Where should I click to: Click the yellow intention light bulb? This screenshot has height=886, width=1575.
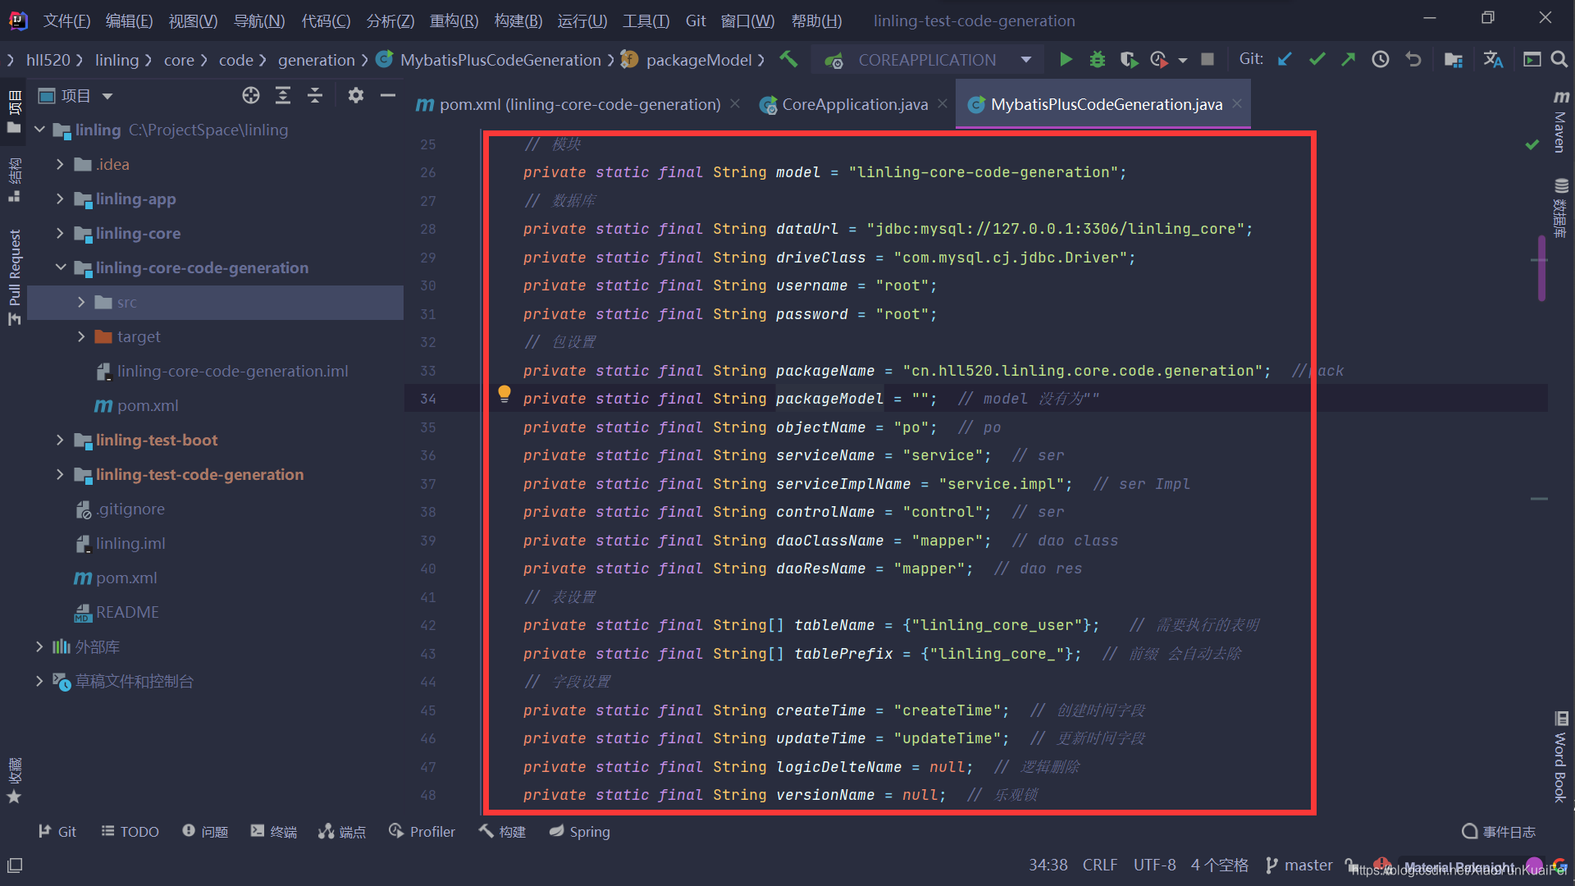click(x=504, y=395)
